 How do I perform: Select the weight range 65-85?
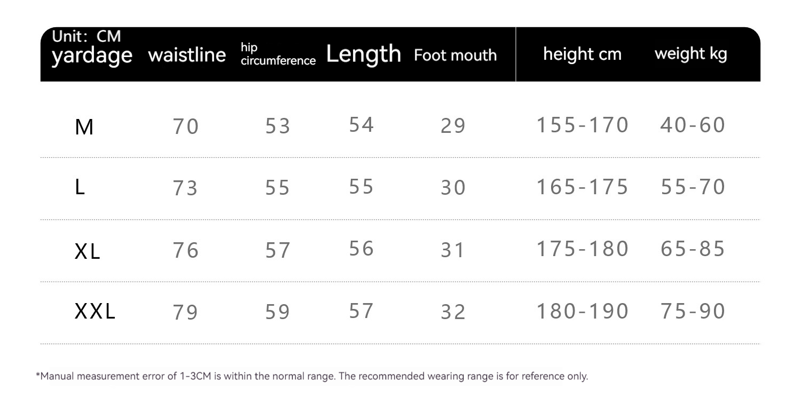coord(693,249)
